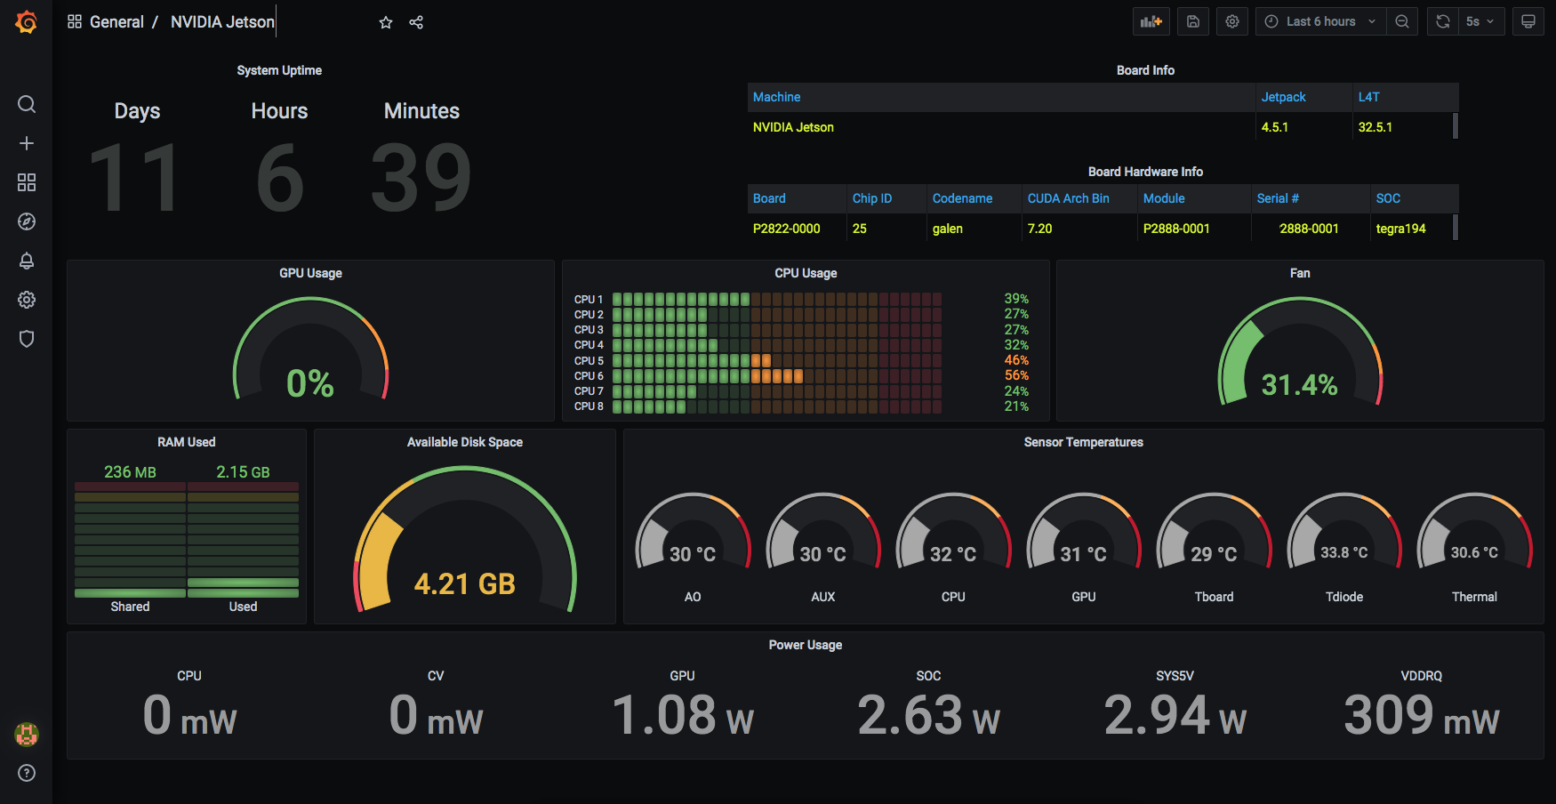Open the Board Hardware Info panel title
The image size is (1556, 804).
click(1145, 172)
